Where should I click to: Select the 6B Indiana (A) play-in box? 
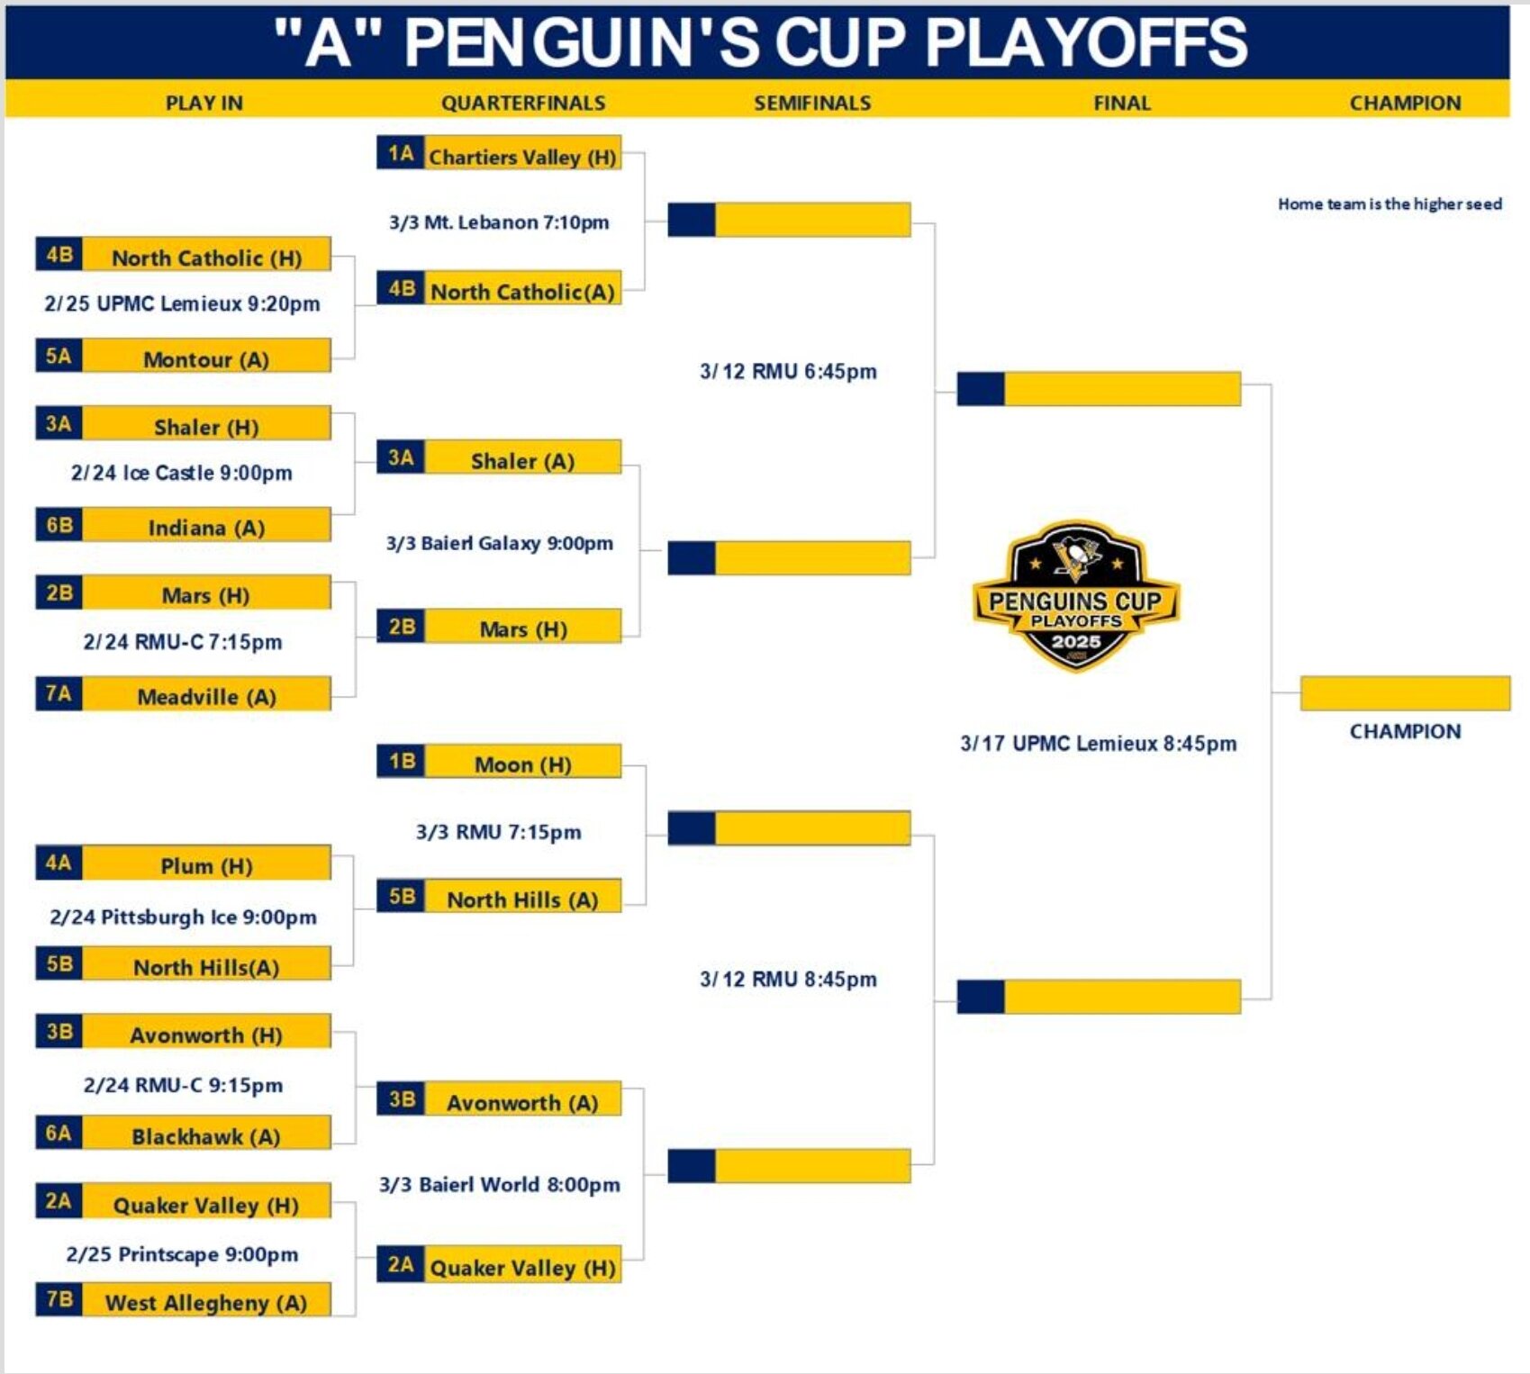pyautogui.click(x=183, y=525)
